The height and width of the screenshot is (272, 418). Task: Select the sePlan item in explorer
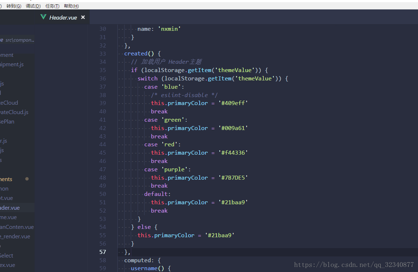[x=7, y=121]
